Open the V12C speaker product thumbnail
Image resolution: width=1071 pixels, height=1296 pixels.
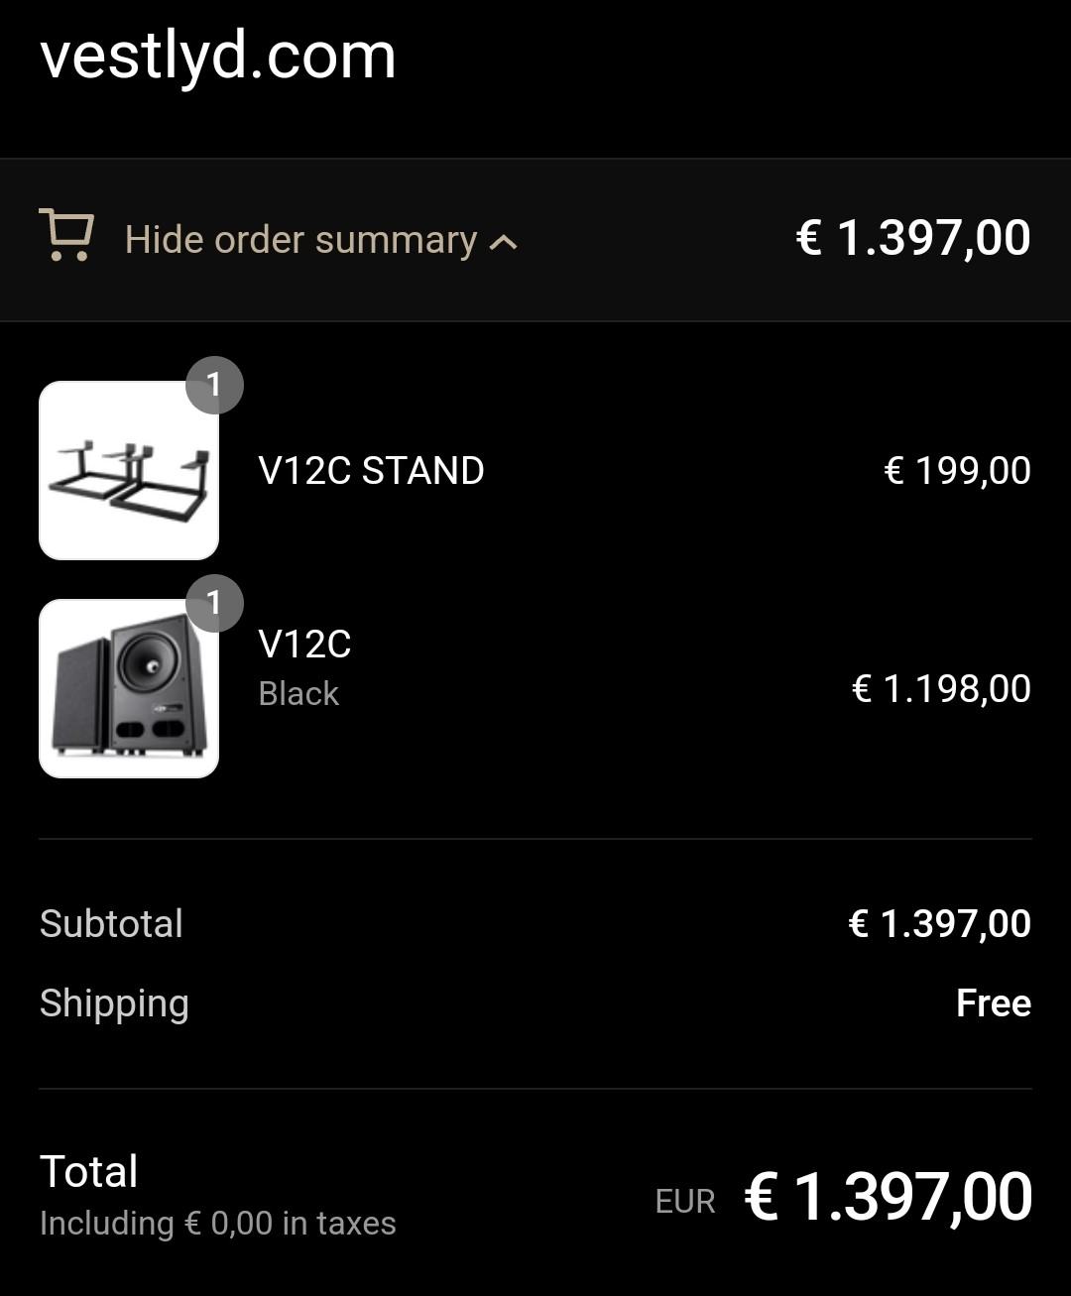(129, 689)
